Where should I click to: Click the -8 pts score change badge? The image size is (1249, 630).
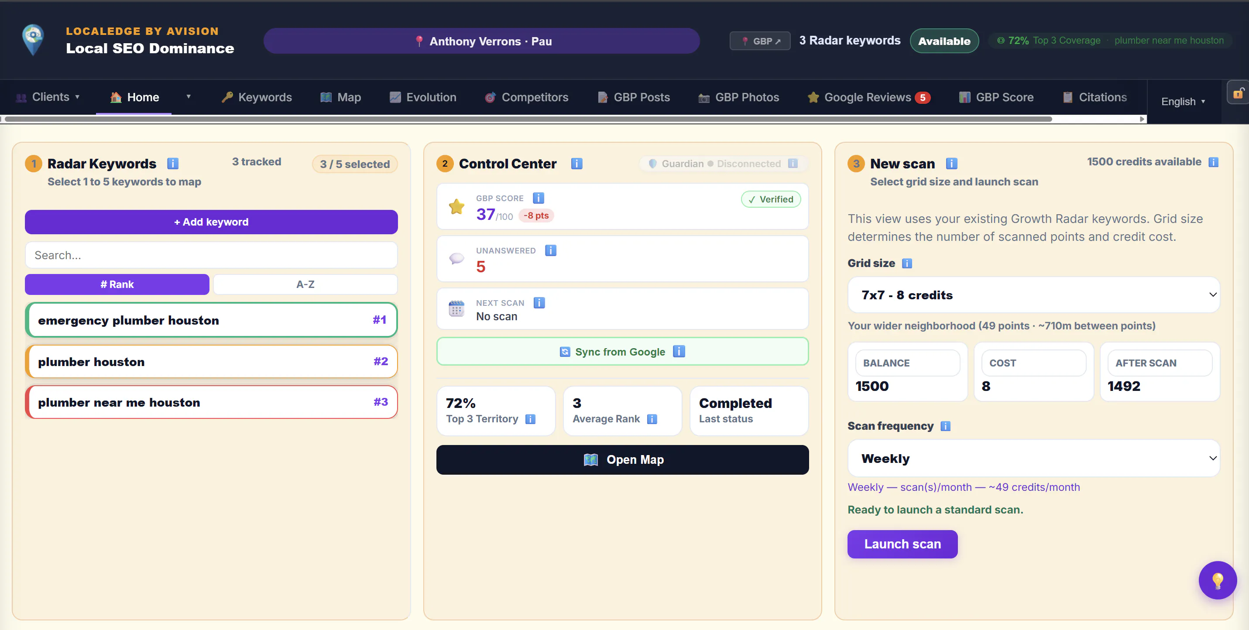pos(536,216)
